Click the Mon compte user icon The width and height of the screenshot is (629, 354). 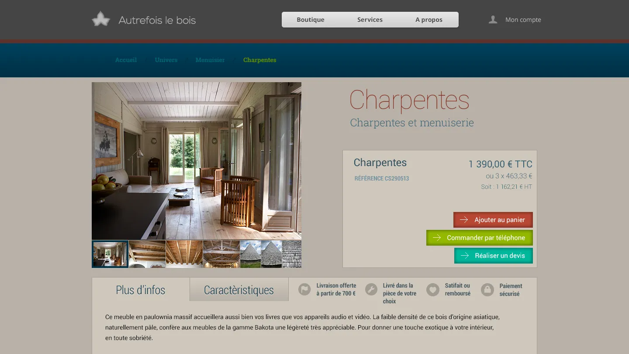click(x=493, y=20)
